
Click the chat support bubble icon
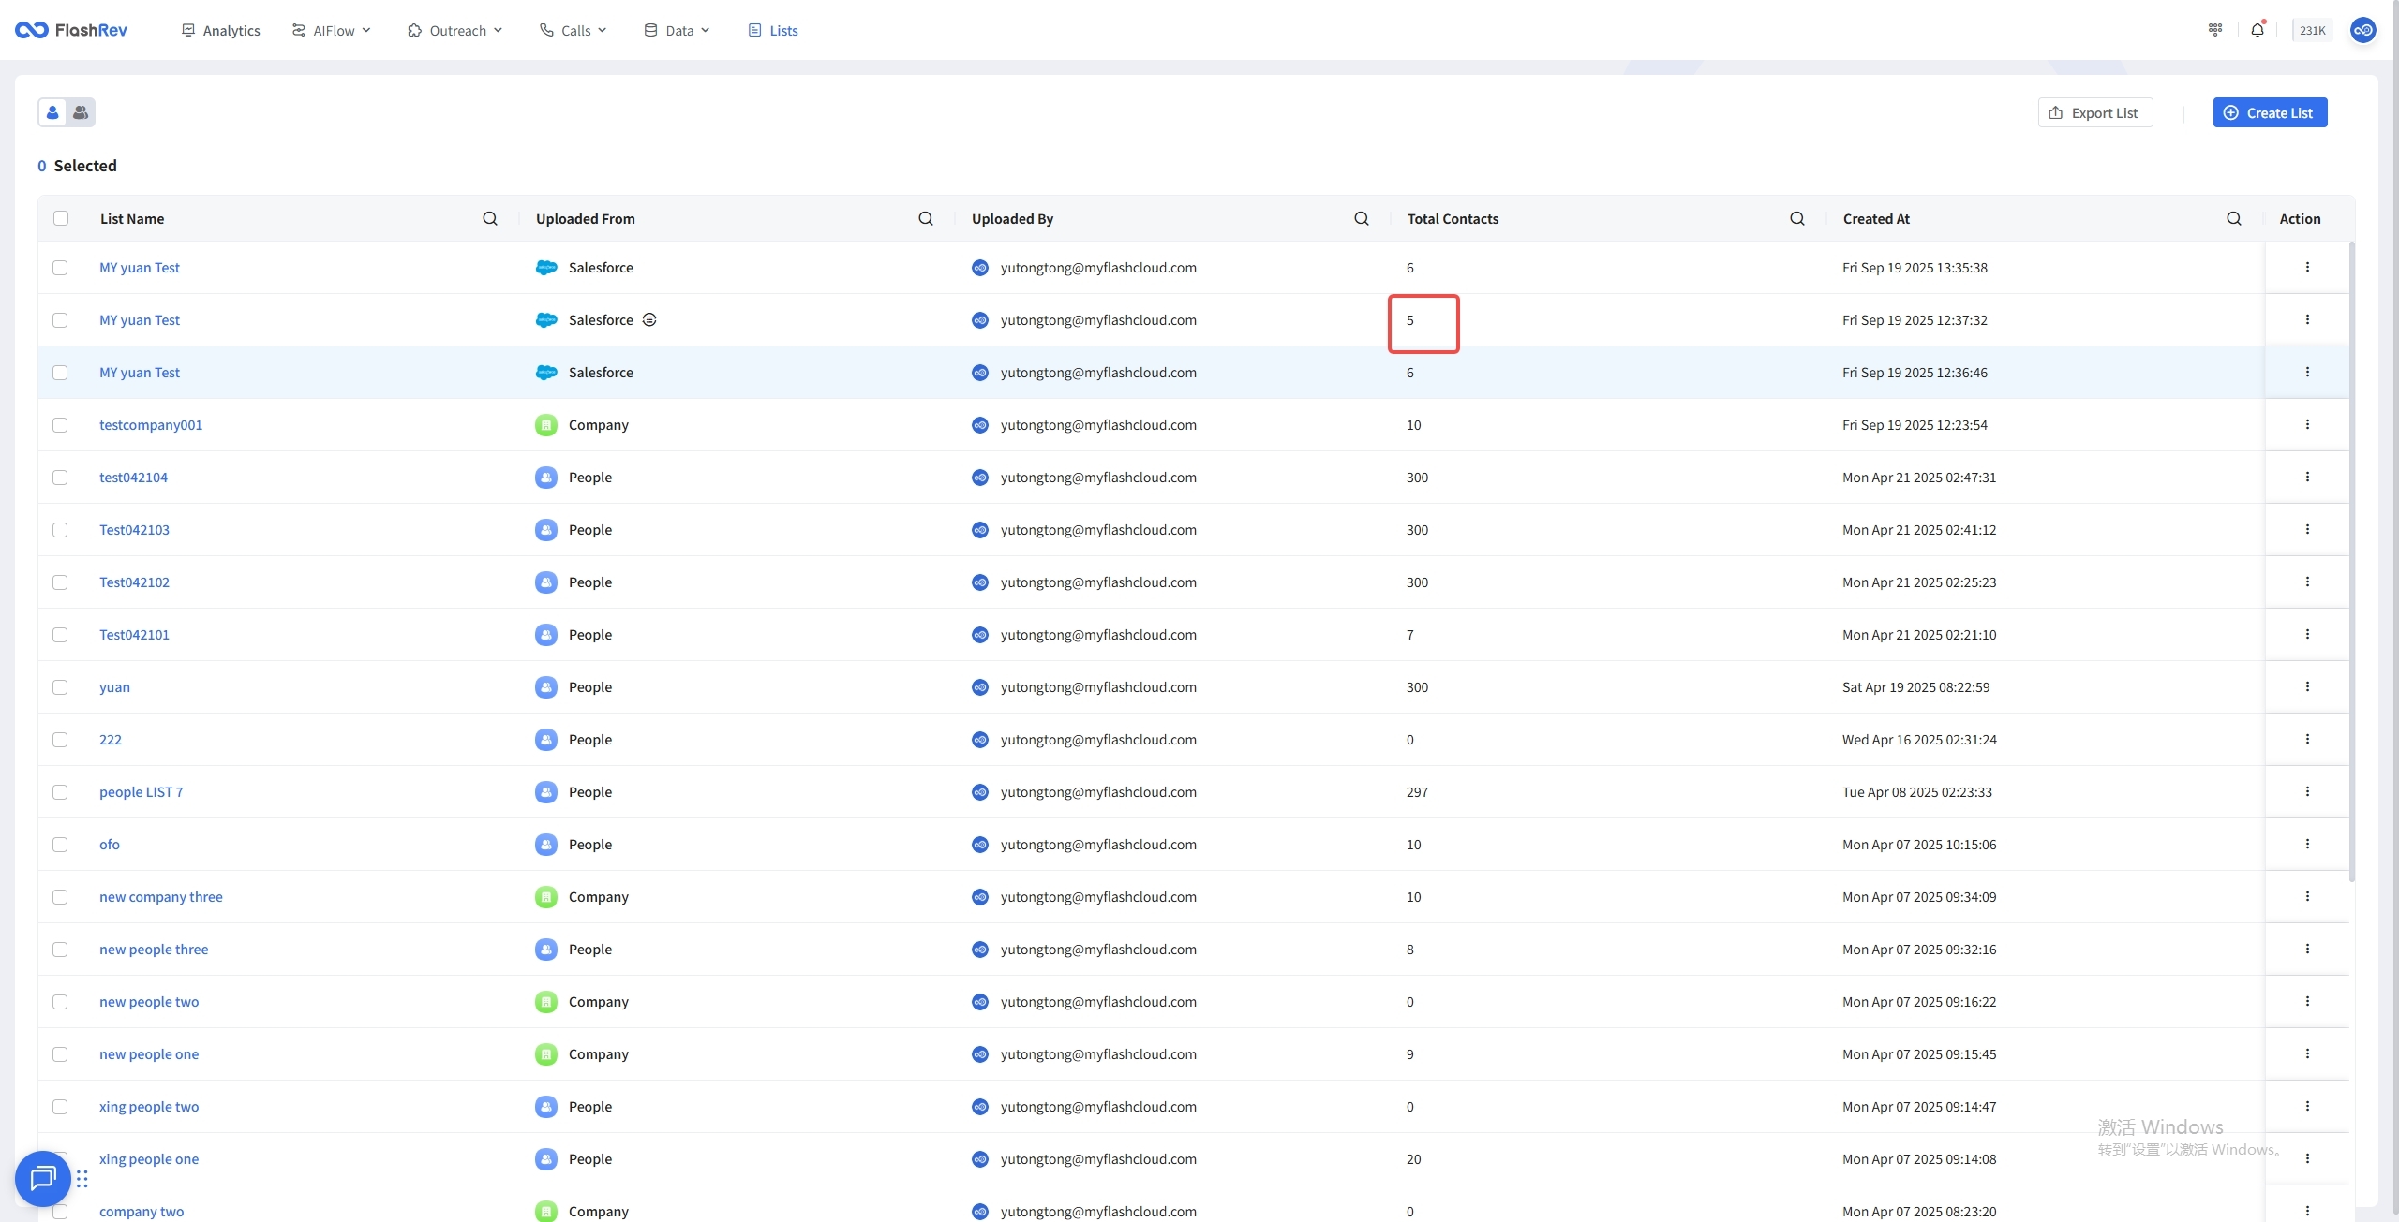point(43,1178)
